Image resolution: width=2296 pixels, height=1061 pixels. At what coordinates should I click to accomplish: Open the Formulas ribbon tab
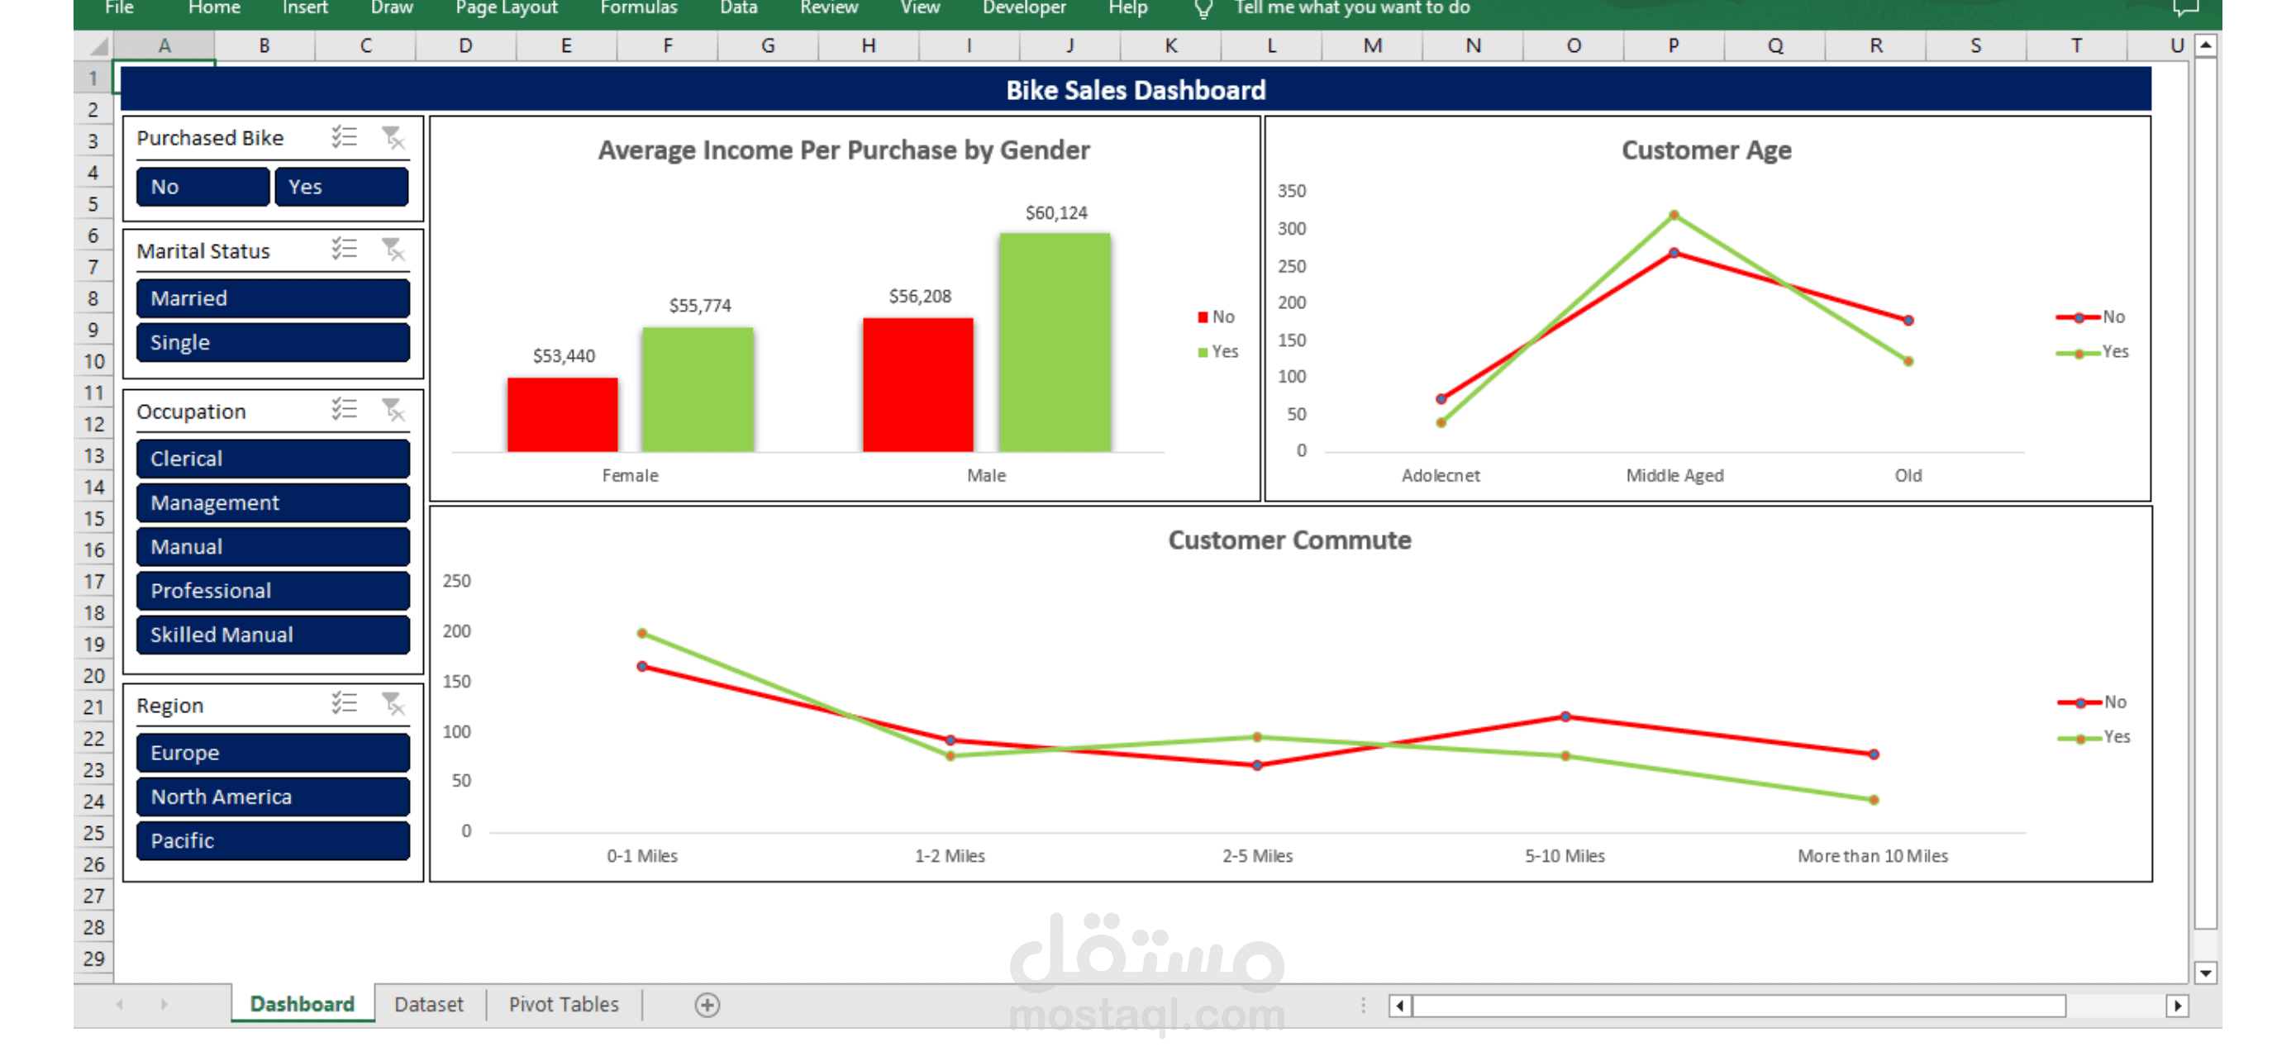[x=638, y=8]
